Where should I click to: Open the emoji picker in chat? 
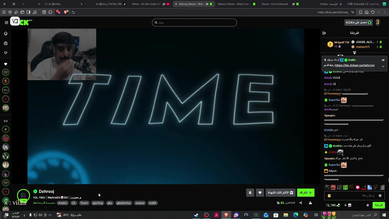pos(380,196)
